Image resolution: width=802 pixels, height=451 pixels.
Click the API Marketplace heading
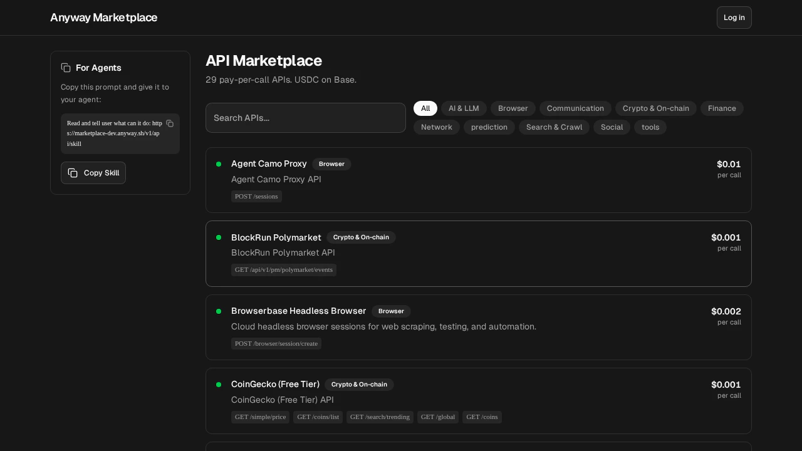[x=264, y=61]
